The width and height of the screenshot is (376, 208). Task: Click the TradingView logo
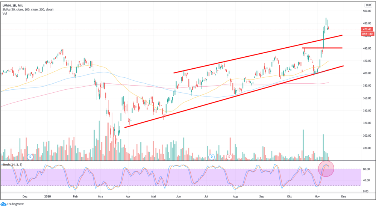click(x=12, y=204)
